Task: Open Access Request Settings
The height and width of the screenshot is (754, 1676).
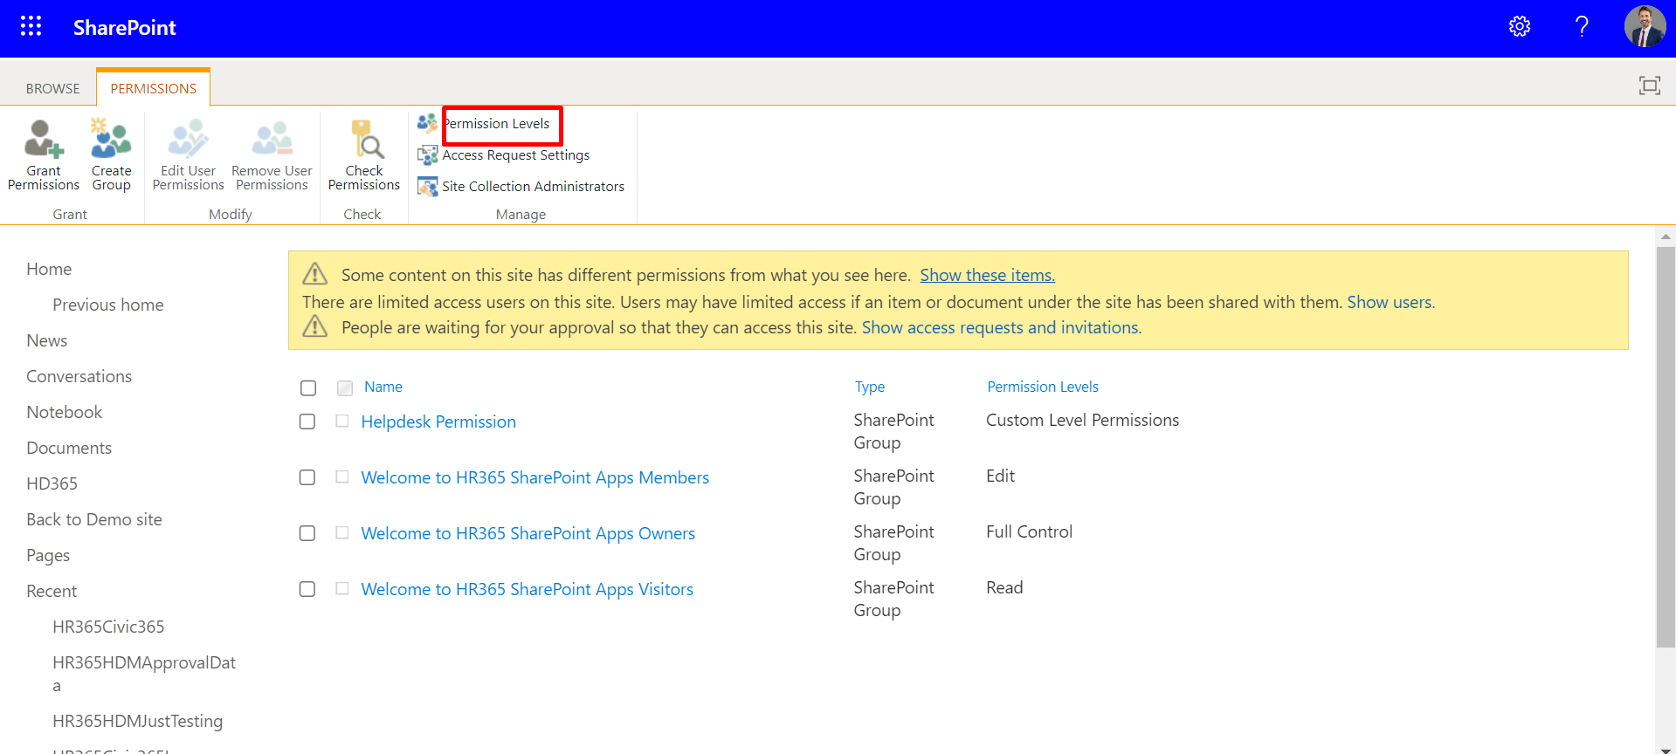Action: coord(515,155)
